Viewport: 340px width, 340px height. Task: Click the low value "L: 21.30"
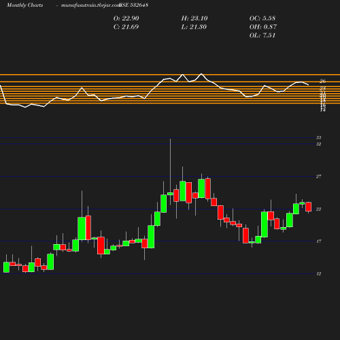click(x=194, y=27)
